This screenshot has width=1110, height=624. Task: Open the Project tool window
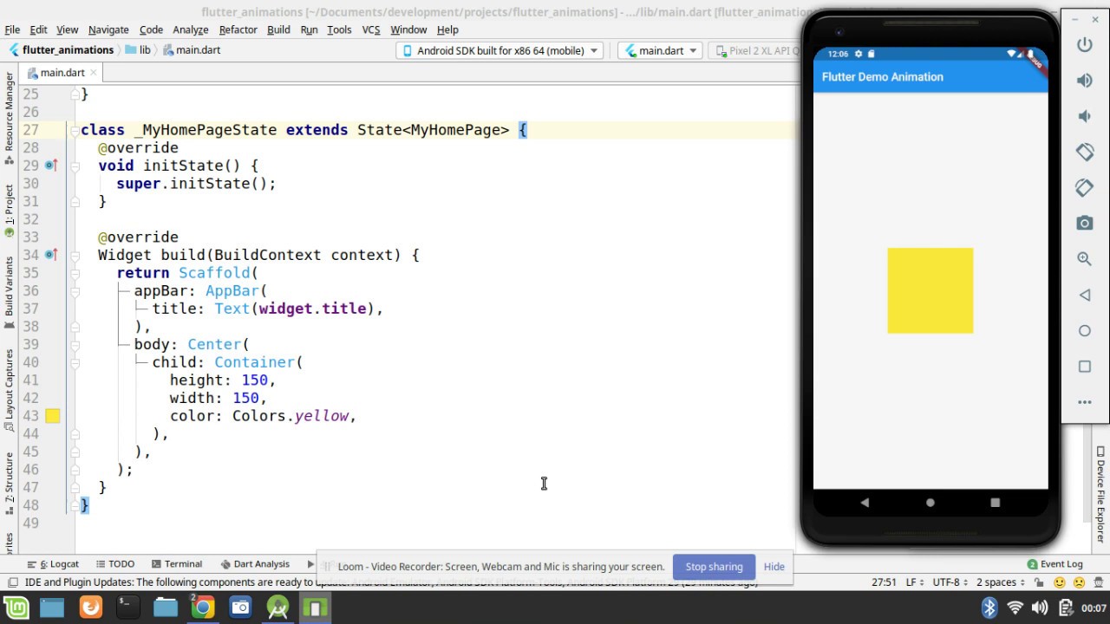tap(10, 211)
